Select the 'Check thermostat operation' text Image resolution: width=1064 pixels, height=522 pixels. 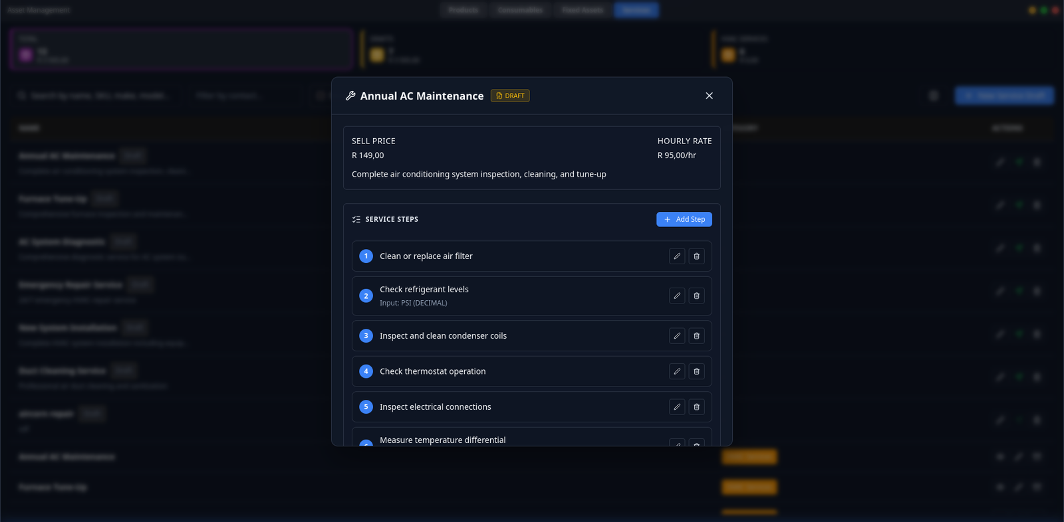(433, 371)
